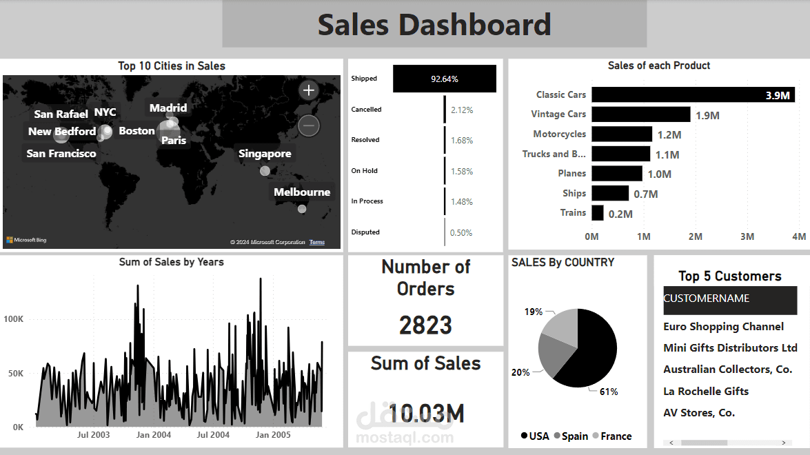The width and height of the screenshot is (810, 455).
Task: Select the NYC map marker
Action: coord(105,132)
